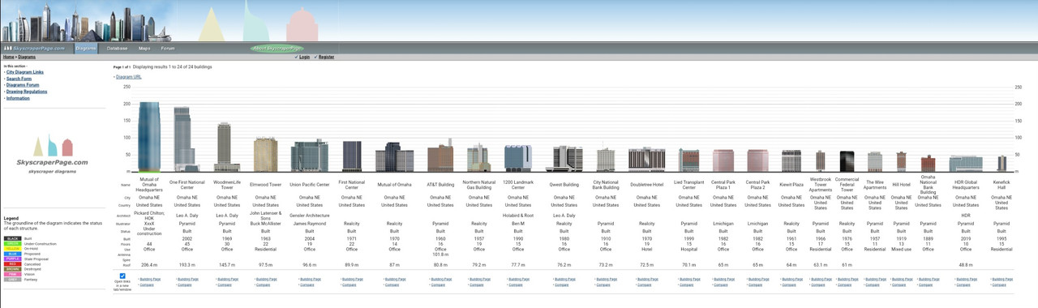This screenshot has height=308, width=1038.
Task: Switch to the Diagrams tab
Action: coord(86,48)
